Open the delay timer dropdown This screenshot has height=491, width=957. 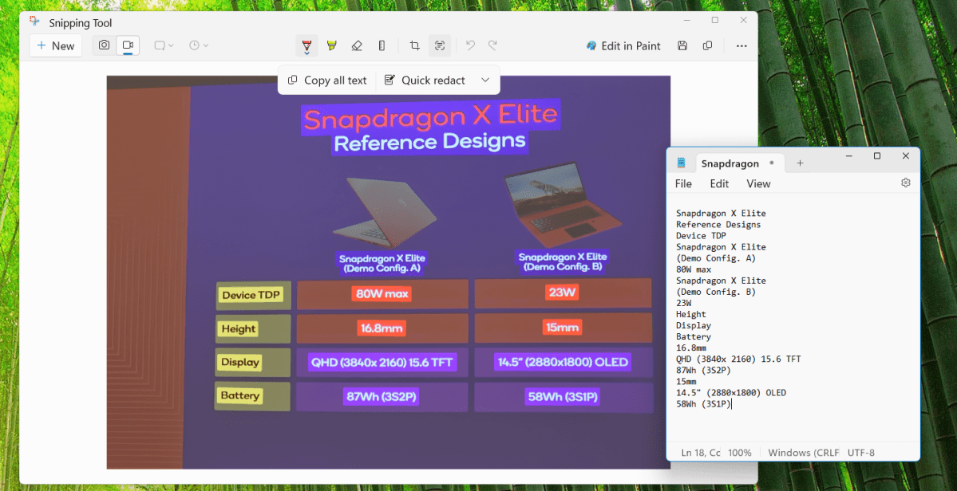(199, 45)
